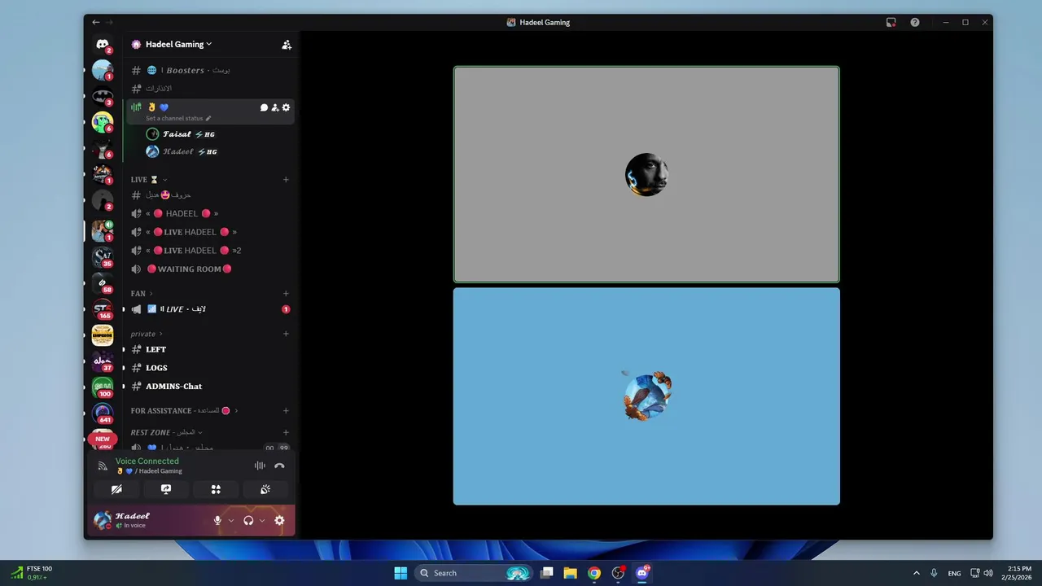Join the WAITING ROOM voice channel

click(209, 269)
